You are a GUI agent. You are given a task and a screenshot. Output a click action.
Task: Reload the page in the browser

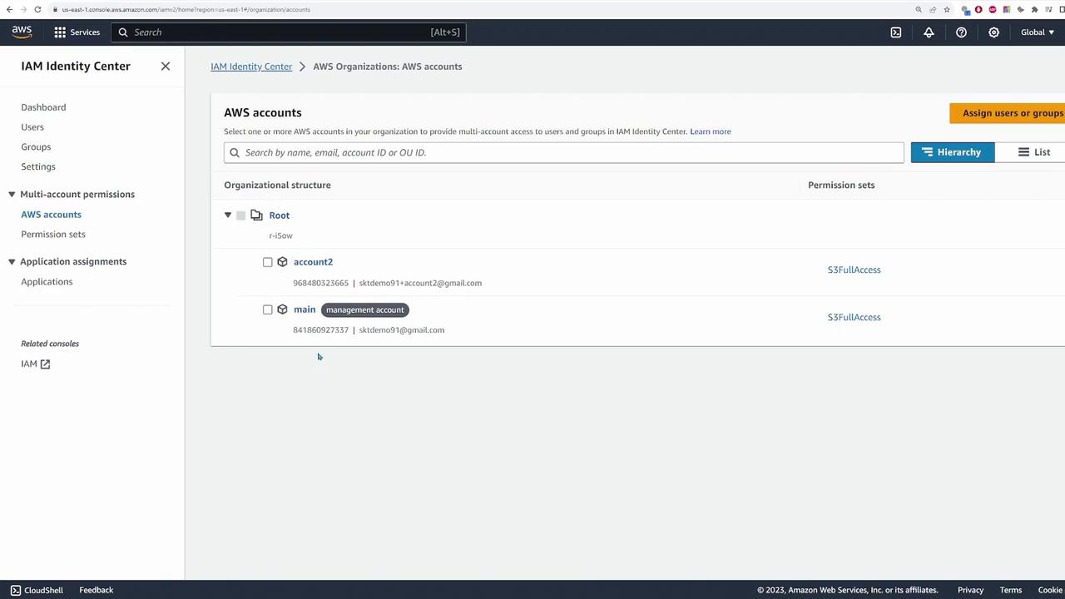point(37,9)
